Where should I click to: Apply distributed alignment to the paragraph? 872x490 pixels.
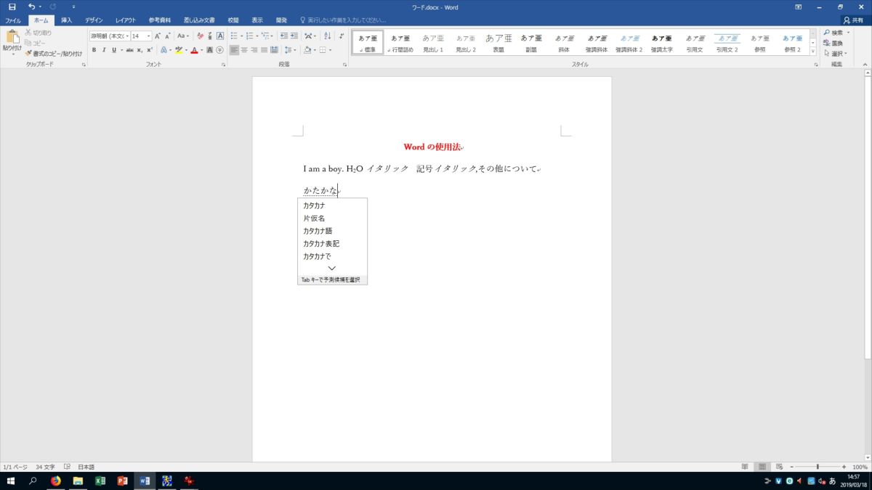click(275, 50)
